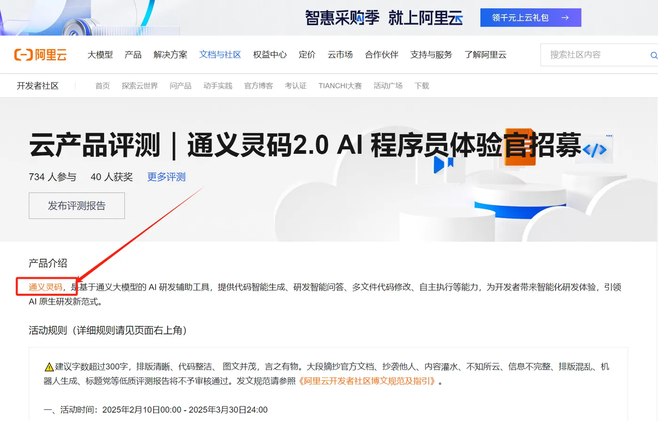
Task: Open 云市场 in the navigation bar
Action: [340, 55]
